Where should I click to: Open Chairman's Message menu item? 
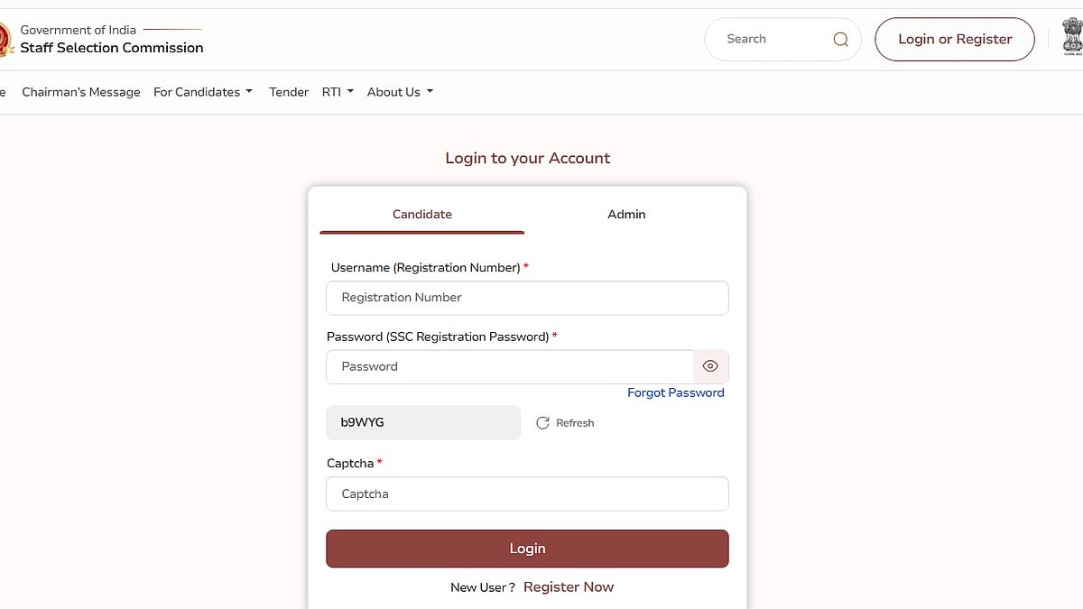pos(81,92)
